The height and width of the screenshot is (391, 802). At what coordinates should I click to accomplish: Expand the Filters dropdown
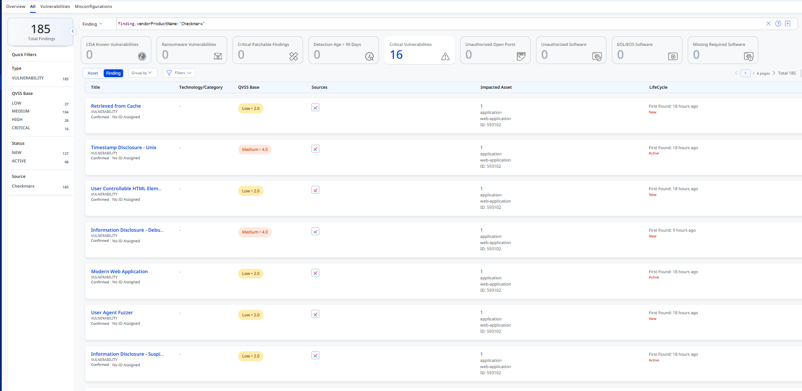click(179, 73)
